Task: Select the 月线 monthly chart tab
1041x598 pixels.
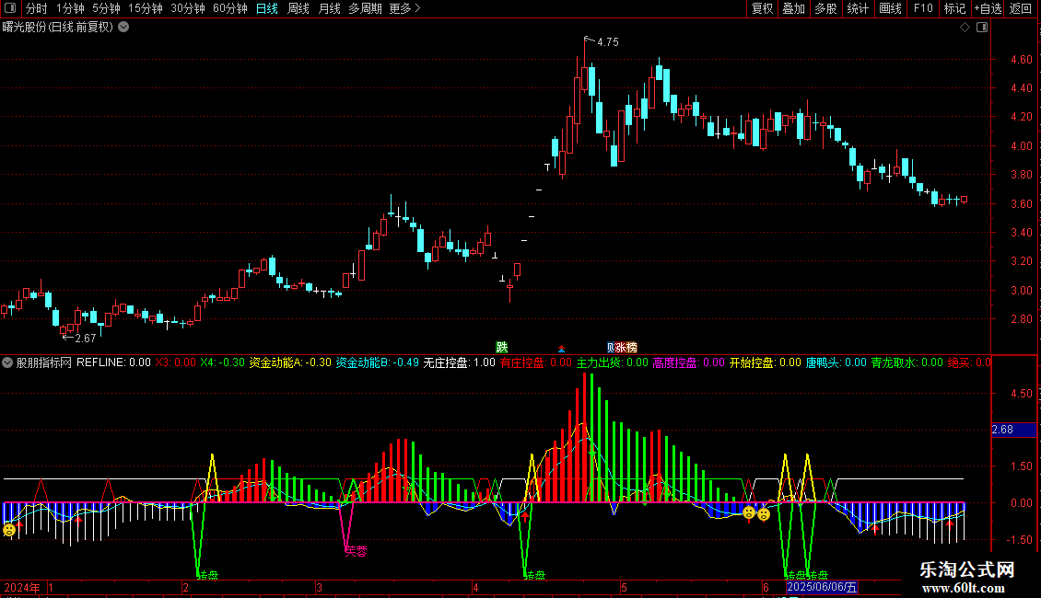Action: point(329,8)
